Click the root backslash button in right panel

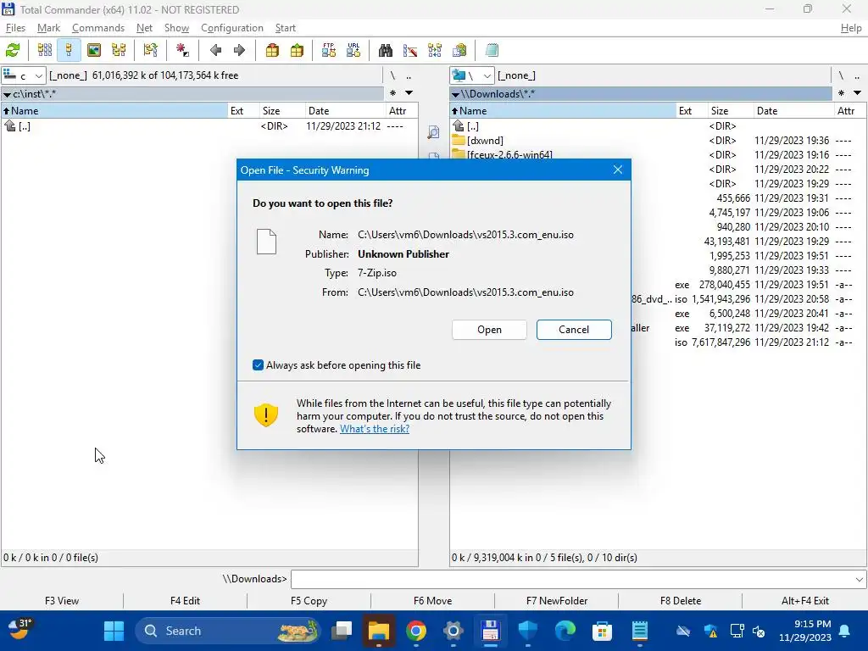click(x=840, y=75)
